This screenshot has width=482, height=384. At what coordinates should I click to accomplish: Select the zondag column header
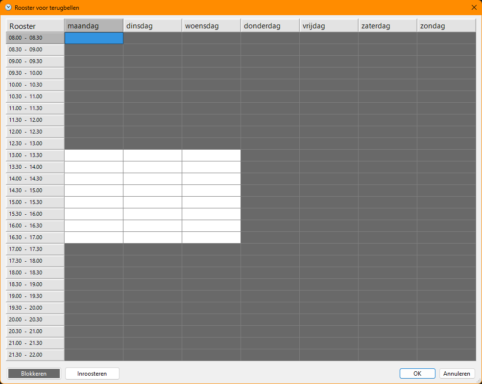click(x=446, y=26)
